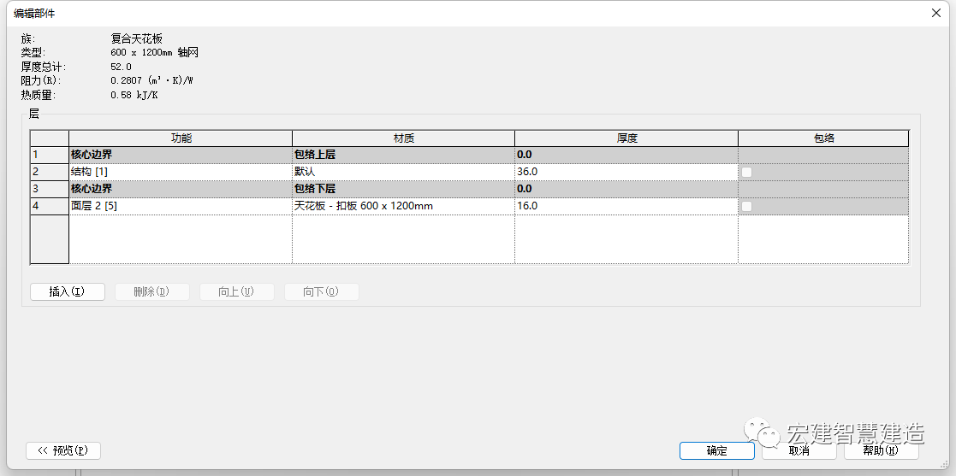The image size is (956, 476).
Task: Click the 天花板 - 扣板 600 x 1200mm material cell
Action: pyautogui.click(x=404, y=206)
